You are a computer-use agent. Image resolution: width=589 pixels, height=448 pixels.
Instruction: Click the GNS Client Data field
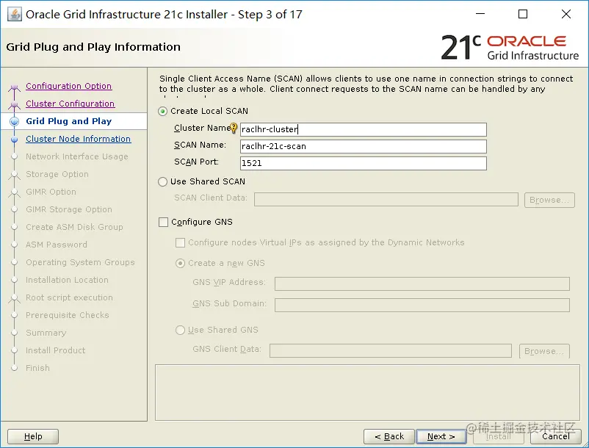[x=391, y=351]
